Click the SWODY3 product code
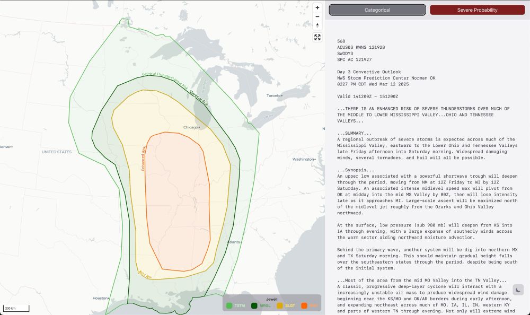The image size is (530, 315). click(x=345, y=54)
